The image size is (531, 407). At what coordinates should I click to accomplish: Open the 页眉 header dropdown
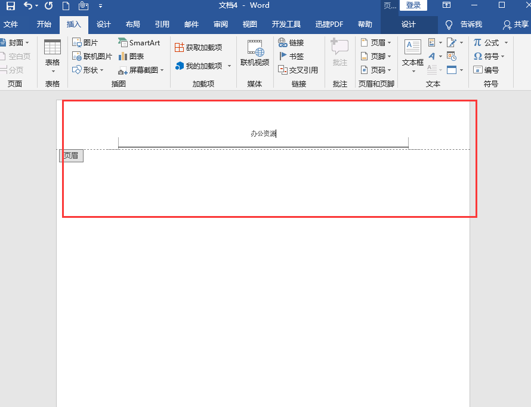pyautogui.click(x=376, y=42)
